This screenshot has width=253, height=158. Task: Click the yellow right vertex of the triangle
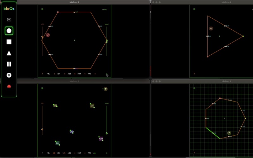point(243,36)
